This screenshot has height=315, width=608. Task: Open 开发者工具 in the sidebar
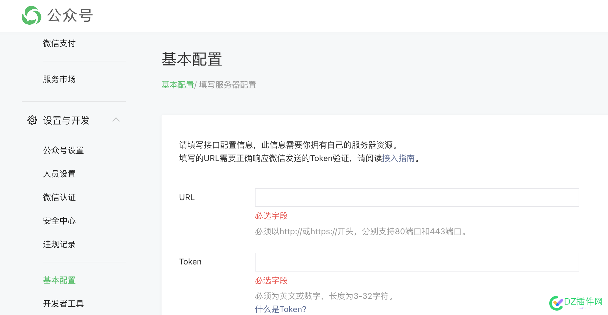63,304
